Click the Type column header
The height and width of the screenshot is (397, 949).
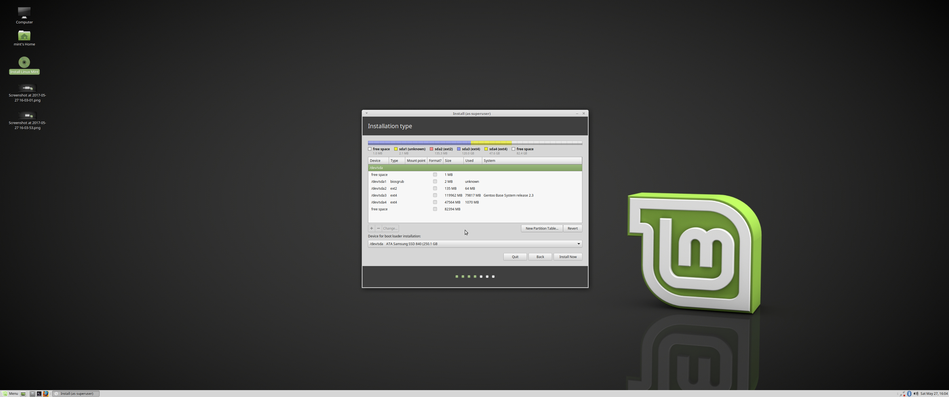point(397,160)
